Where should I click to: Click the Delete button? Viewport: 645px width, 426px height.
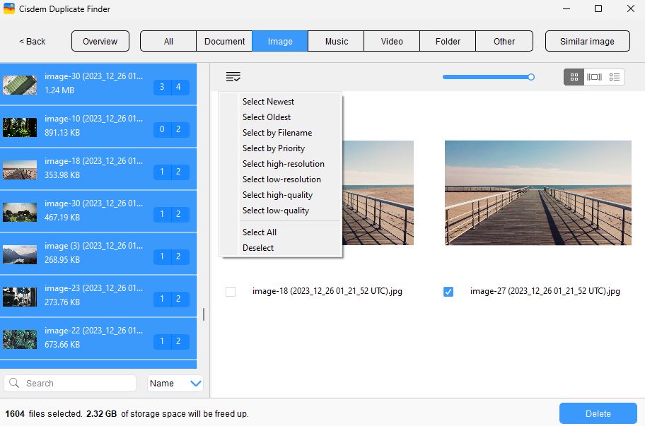pos(598,413)
